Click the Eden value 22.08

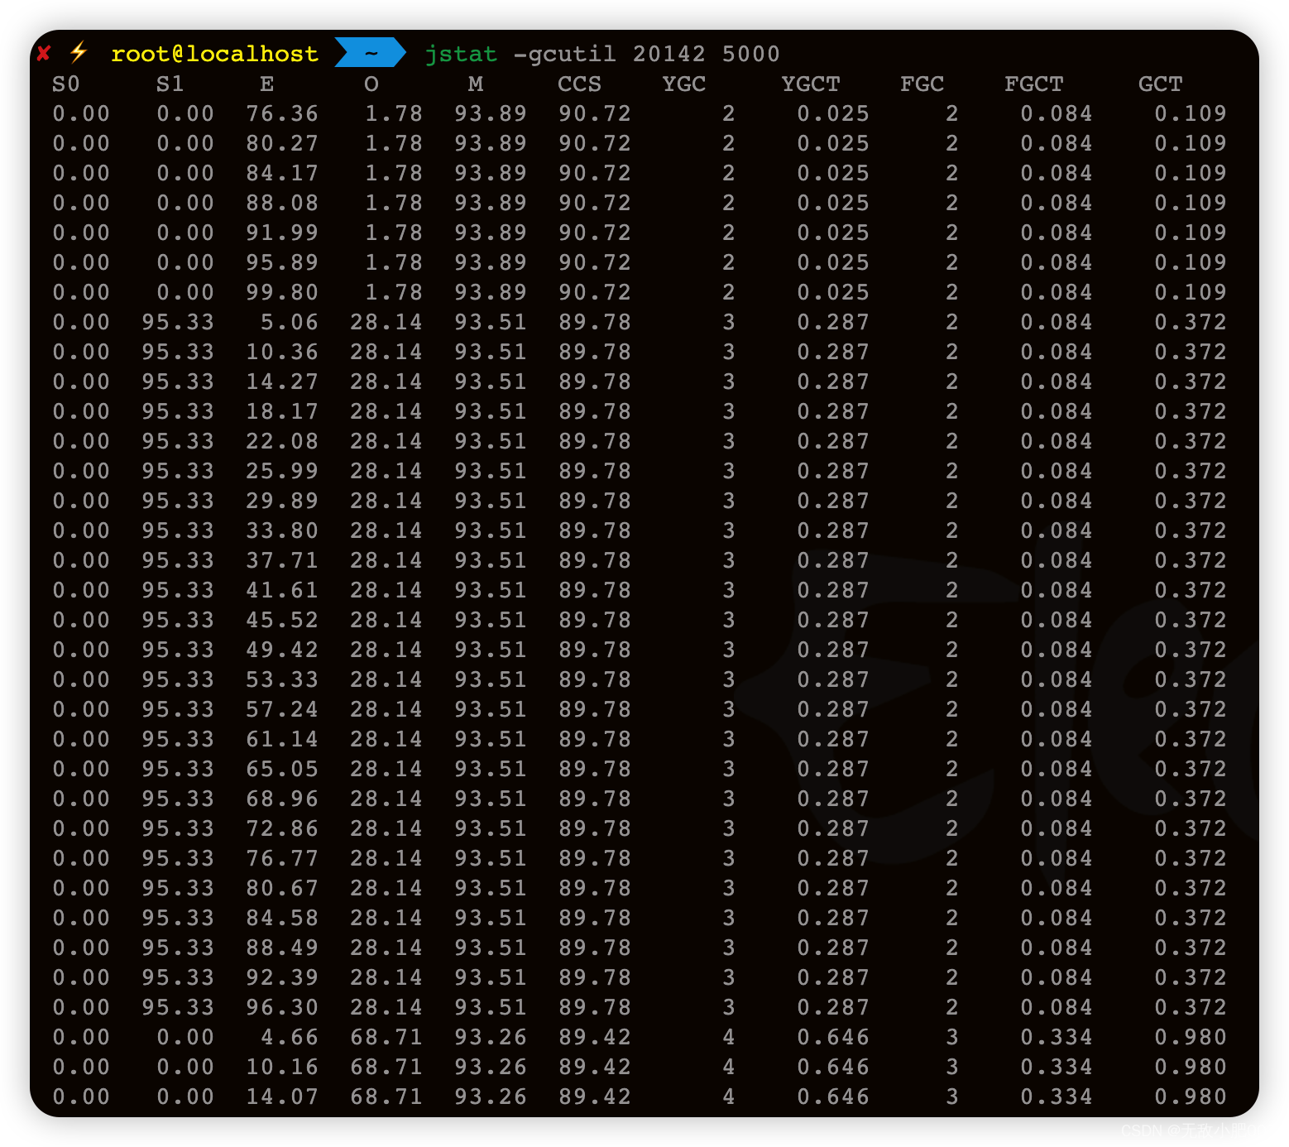[282, 441]
